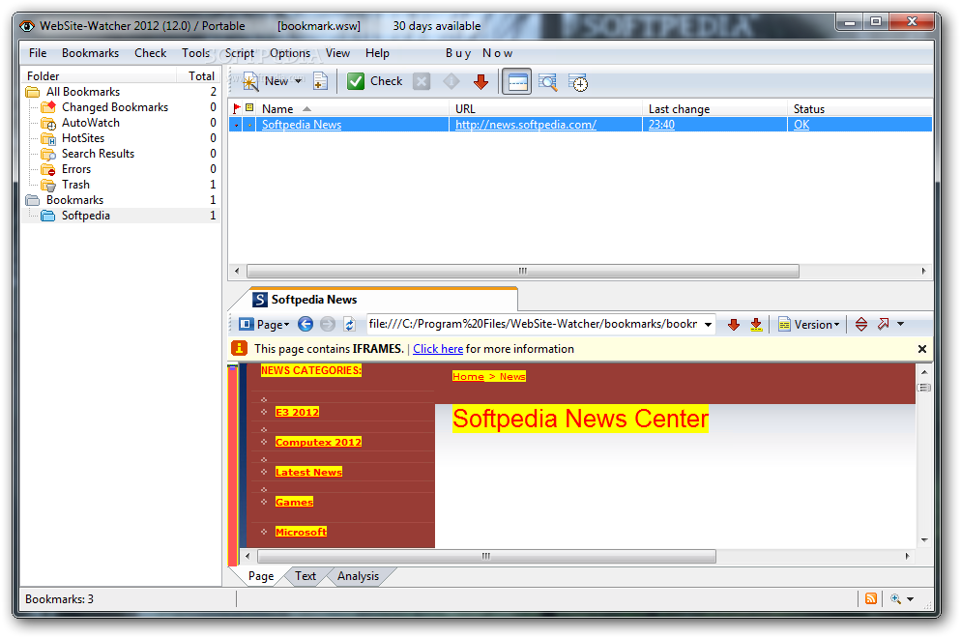
Task: Select the All Bookmarks folder
Action: tap(83, 91)
